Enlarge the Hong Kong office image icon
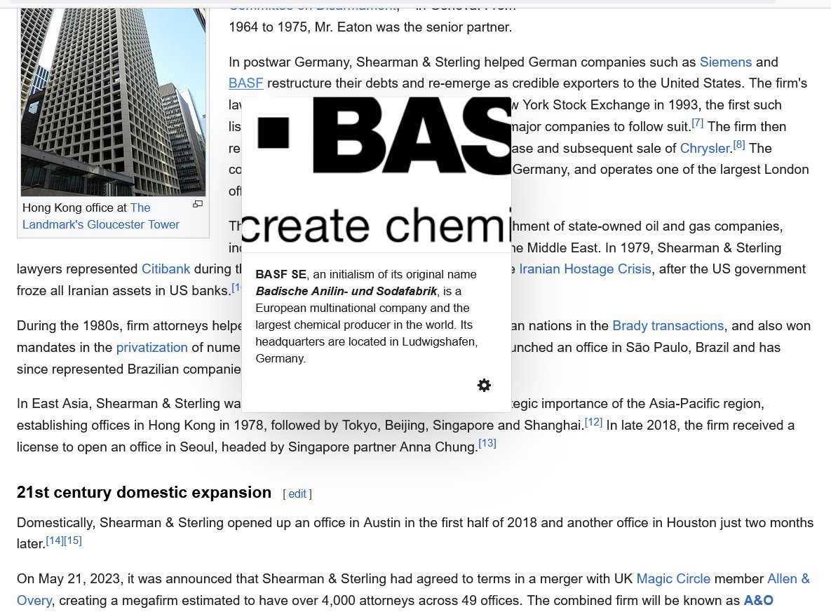Image resolution: width=831 pixels, height=612 pixels. tap(198, 204)
